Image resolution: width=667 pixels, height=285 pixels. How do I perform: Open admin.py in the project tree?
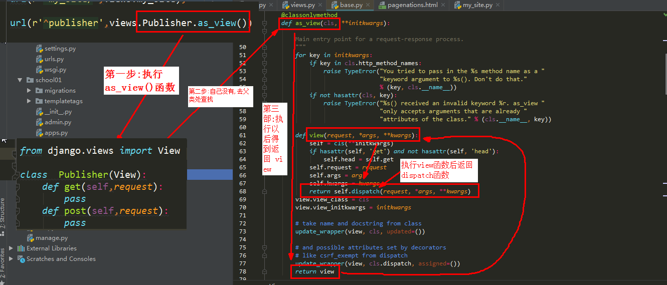coord(58,122)
